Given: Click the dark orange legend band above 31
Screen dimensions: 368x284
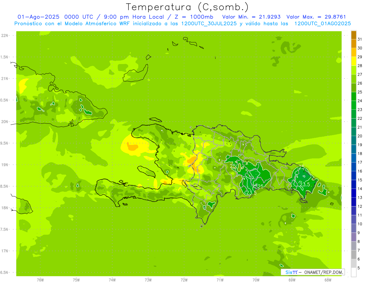Looking at the screenshot, I should pos(354,35).
